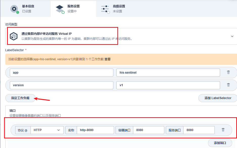Click the 添加 LabelSelector button

[x=218, y=98]
